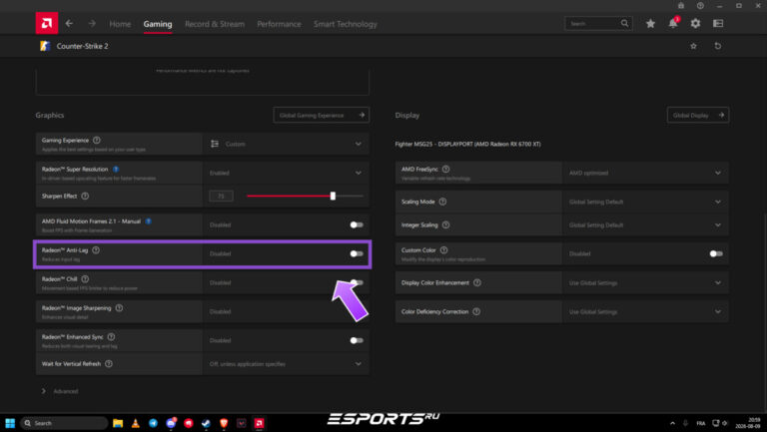Screen dimensions: 767x432
Task: Open the Smart Technology tab
Action: (x=346, y=24)
